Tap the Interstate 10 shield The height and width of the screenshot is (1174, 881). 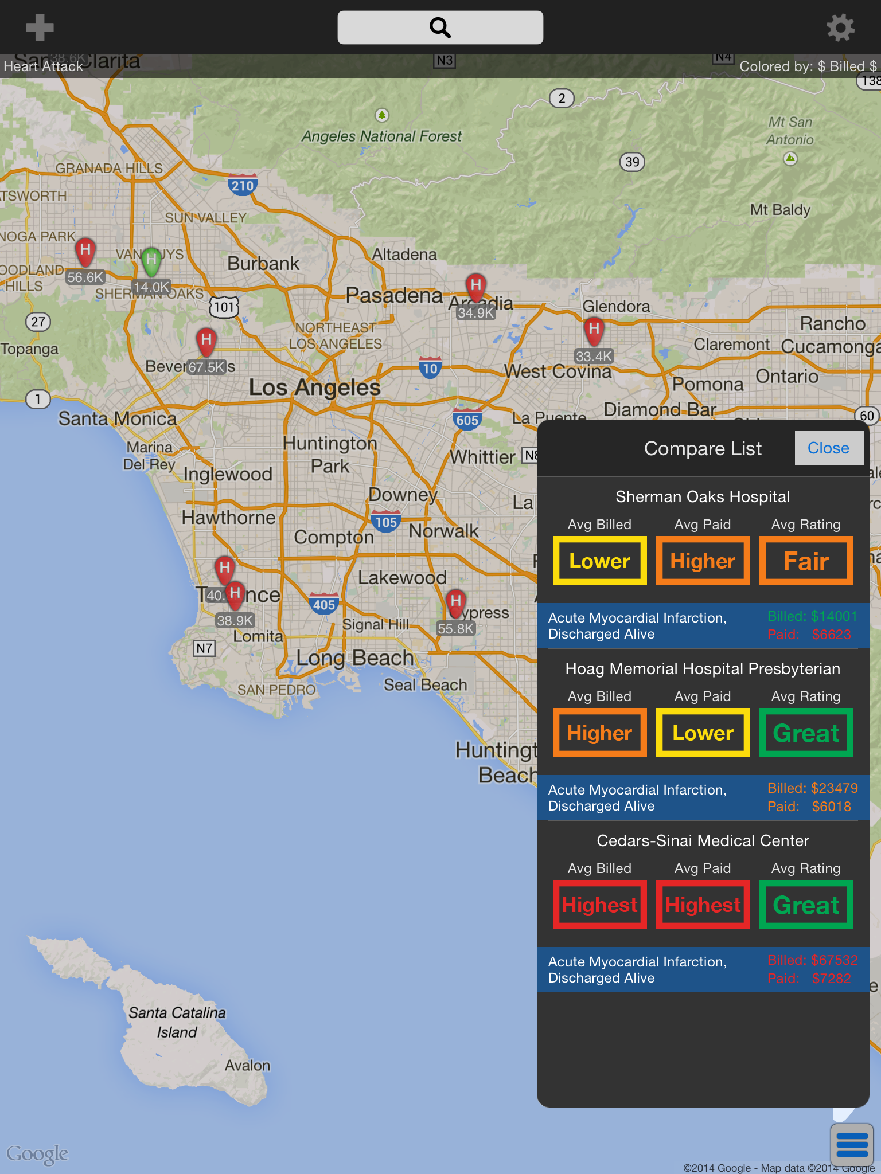click(430, 368)
